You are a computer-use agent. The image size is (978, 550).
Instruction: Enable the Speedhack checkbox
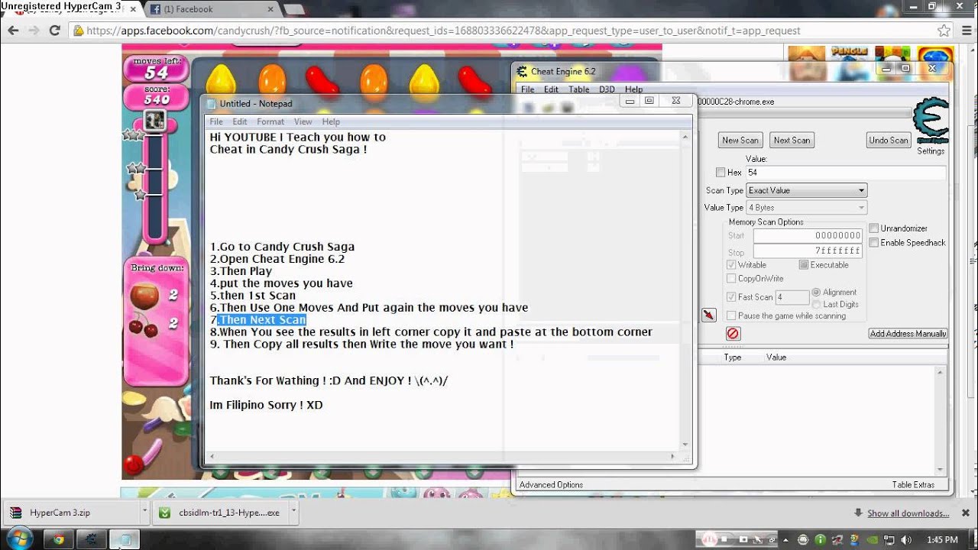point(874,243)
